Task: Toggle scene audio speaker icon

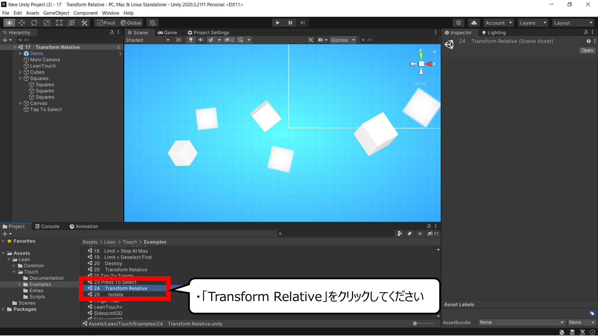Action: click(x=201, y=40)
